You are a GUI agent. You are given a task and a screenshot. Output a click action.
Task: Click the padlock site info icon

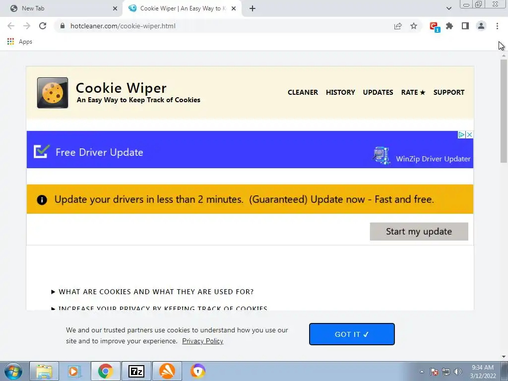(x=63, y=26)
